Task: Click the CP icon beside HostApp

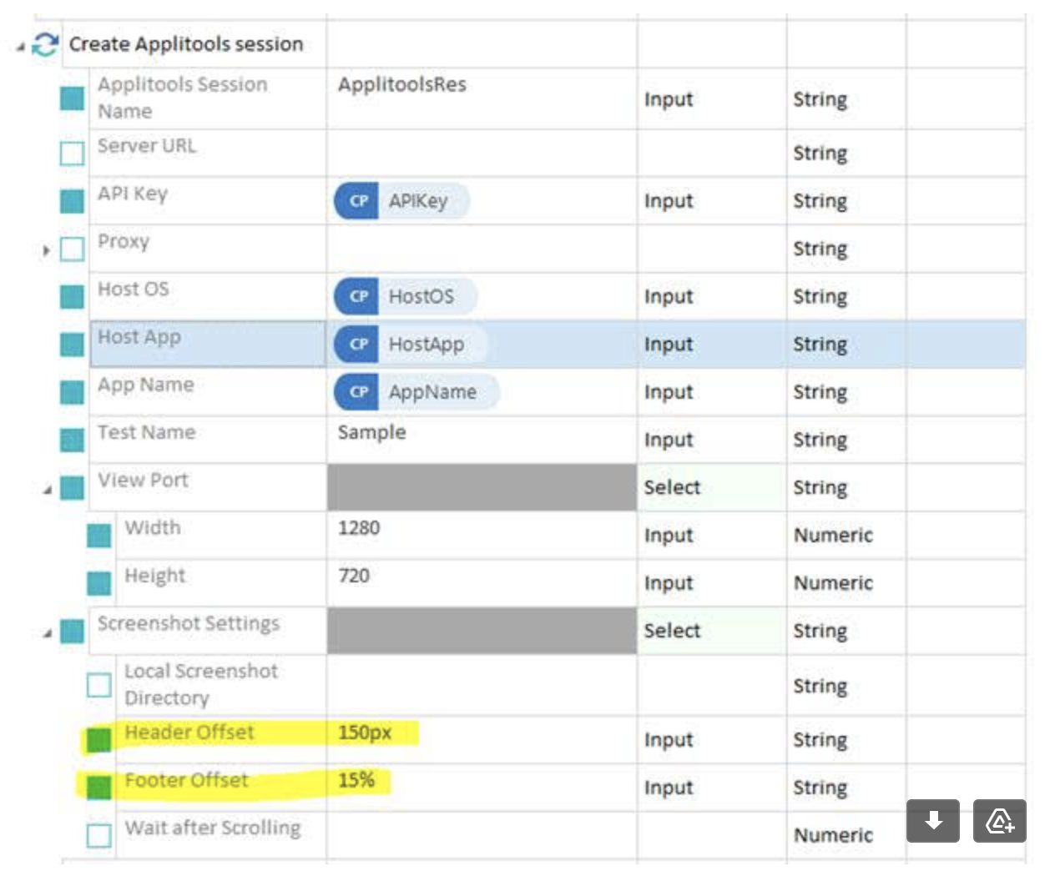Action: 357,344
